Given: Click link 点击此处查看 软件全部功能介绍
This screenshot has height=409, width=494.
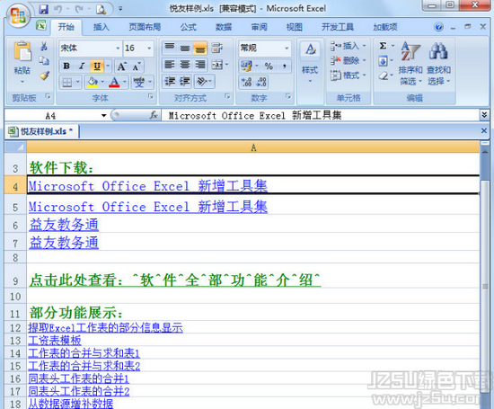Looking at the screenshot, I should pyautogui.click(x=175, y=280).
